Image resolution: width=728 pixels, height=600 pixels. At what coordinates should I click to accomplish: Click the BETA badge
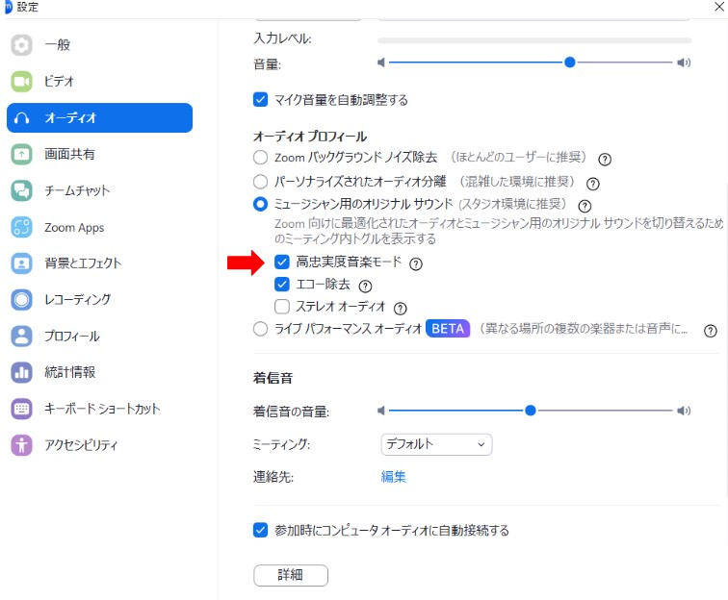[448, 329]
